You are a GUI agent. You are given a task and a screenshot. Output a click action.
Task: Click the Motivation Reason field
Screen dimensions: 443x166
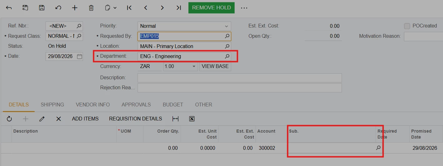pyautogui.click(x=423, y=36)
